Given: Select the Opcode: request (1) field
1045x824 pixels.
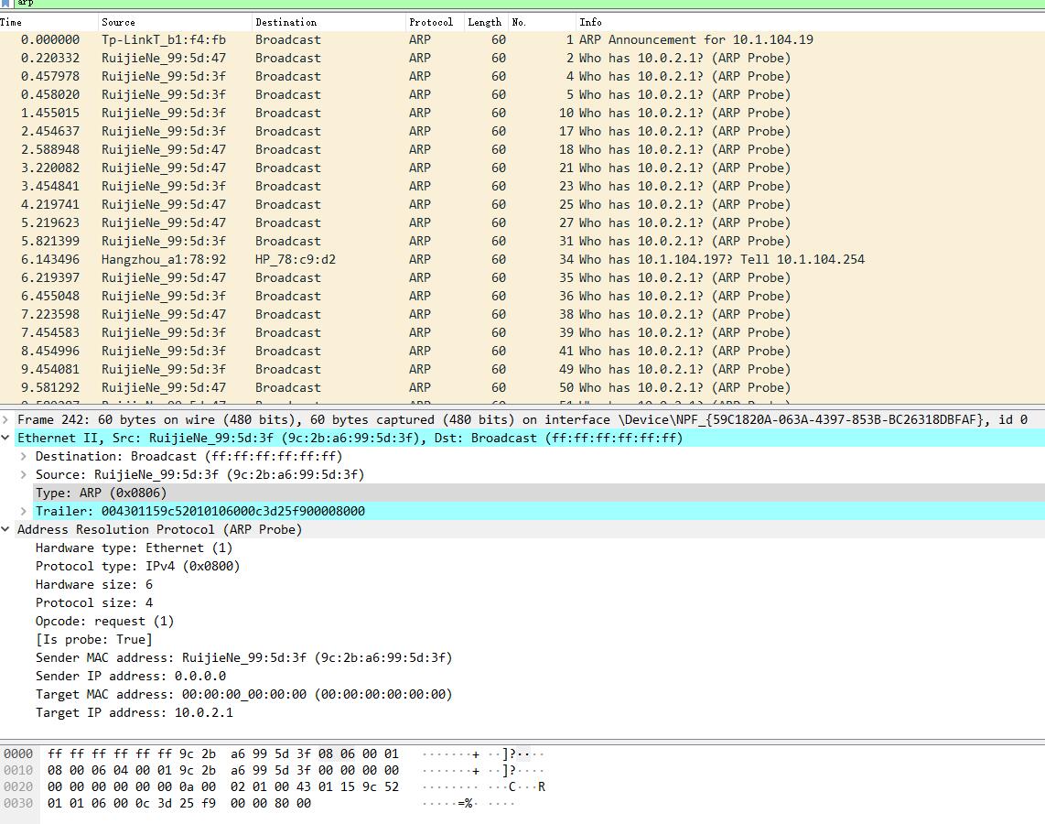Looking at the screenshot, I should point(104,621).
